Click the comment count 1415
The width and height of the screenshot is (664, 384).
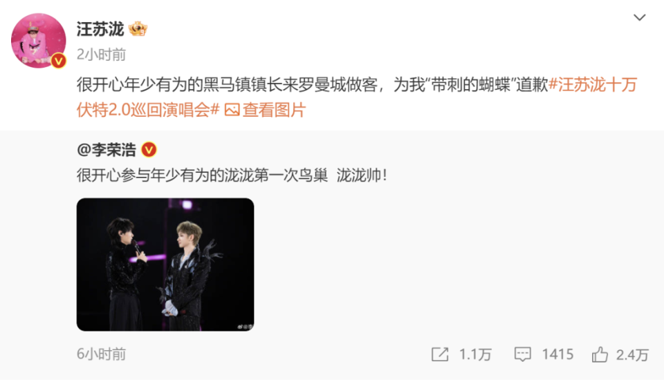coord(557,354)
